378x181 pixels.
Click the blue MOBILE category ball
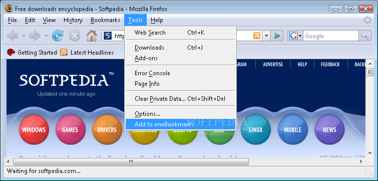(x=293, y=129)
